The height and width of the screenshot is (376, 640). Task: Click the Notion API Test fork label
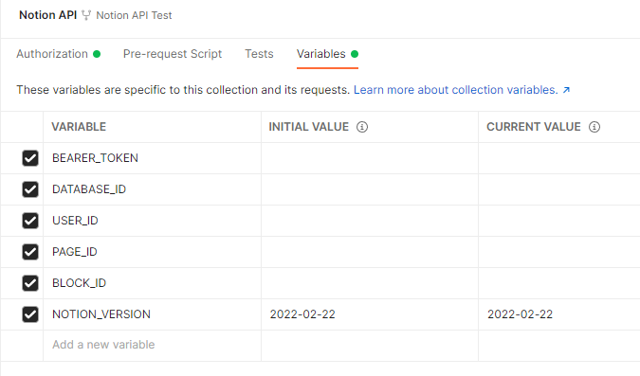134,15
